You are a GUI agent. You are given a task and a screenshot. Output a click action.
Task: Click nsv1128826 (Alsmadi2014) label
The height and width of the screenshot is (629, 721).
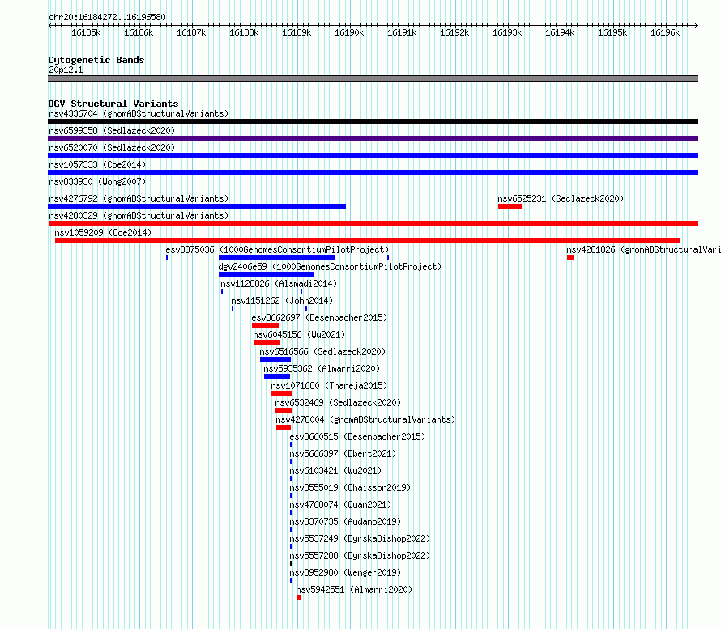pyautogui.click(x=279, y=283)
